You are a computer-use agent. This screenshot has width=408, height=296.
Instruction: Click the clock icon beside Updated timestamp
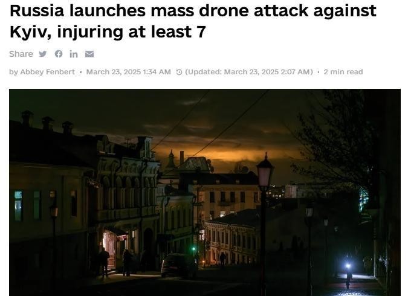tap(179, 72)
